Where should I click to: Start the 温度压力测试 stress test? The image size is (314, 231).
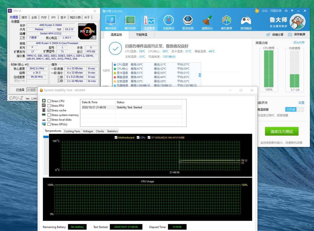(x=282, y=131)
